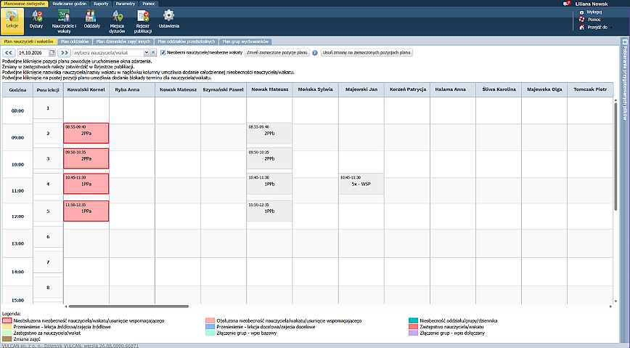This screenshot has height=348, width=630.
Task: Click the blue Przeniesienie lekcja docelowa swatch
Action: [x=210, y=327]
